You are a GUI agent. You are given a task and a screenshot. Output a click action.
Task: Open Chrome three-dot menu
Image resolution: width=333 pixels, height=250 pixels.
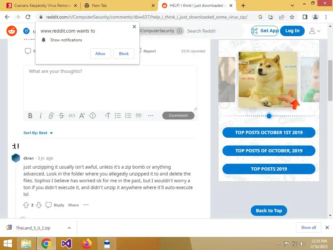(326, 17)
